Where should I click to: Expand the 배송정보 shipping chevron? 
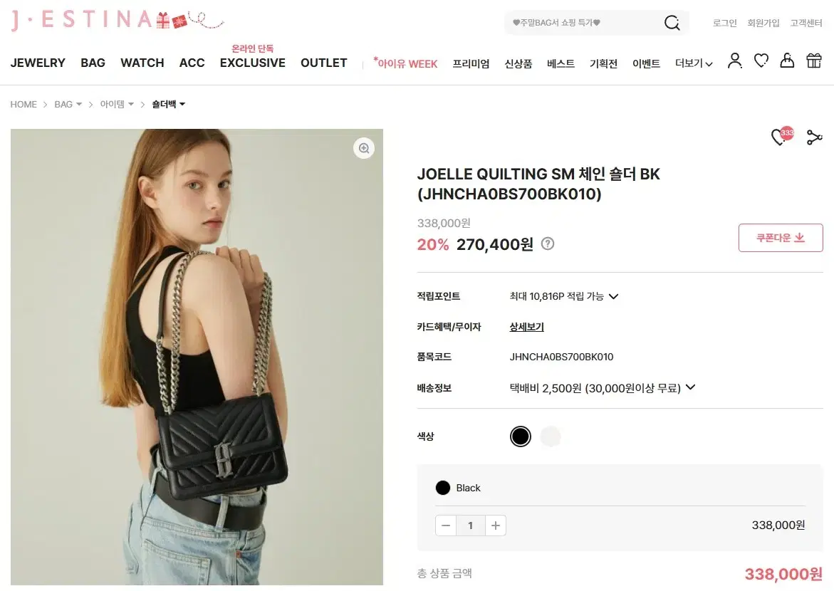pyautogui.click(x=690, y=387)
